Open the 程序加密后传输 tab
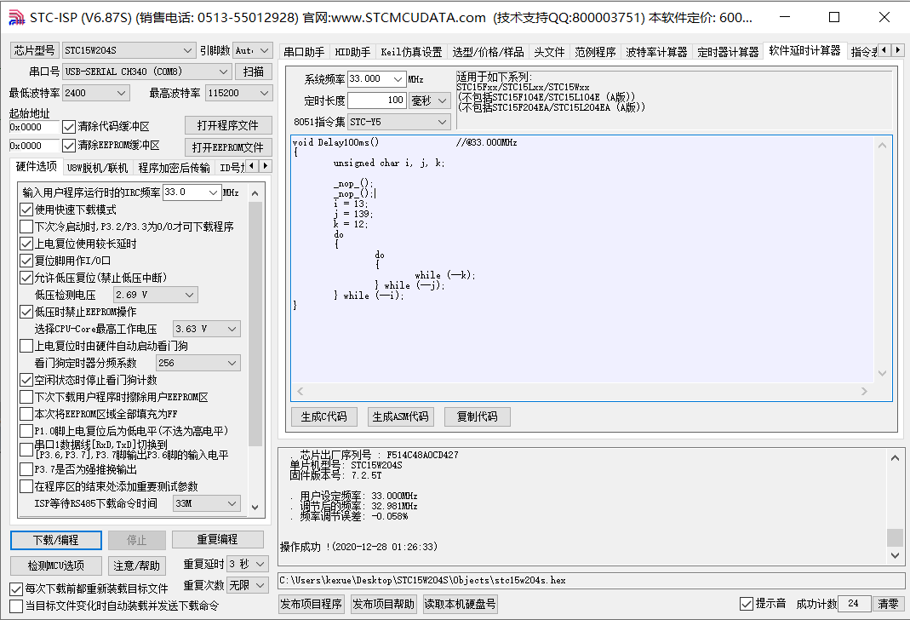The image size is (910, 620). 174,168
